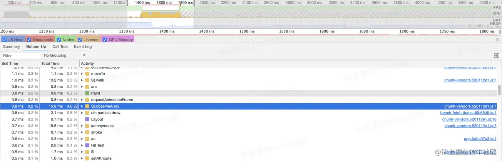Sort by the Activity column
The height and width of the screenshot is (161, 502).
pyautogui.click(x=288, y=64)
